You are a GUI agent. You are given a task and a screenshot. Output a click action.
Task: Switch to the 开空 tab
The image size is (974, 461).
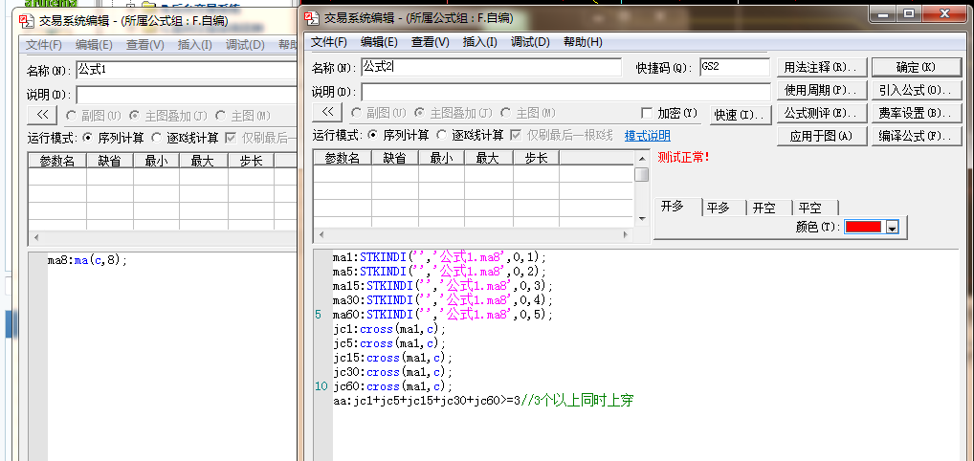764,209
